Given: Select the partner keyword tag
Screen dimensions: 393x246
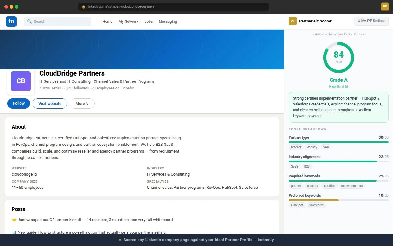Looking at the screenshot, I should point(296,186).
